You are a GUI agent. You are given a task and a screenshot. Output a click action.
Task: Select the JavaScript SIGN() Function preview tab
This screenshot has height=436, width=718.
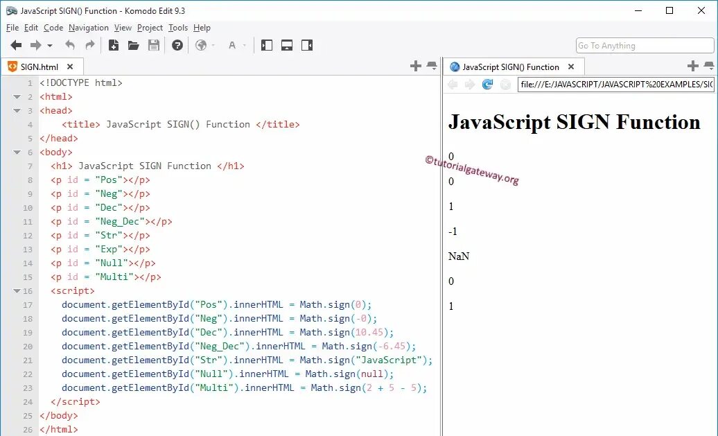pyautogui.click(x=511, y=67)
